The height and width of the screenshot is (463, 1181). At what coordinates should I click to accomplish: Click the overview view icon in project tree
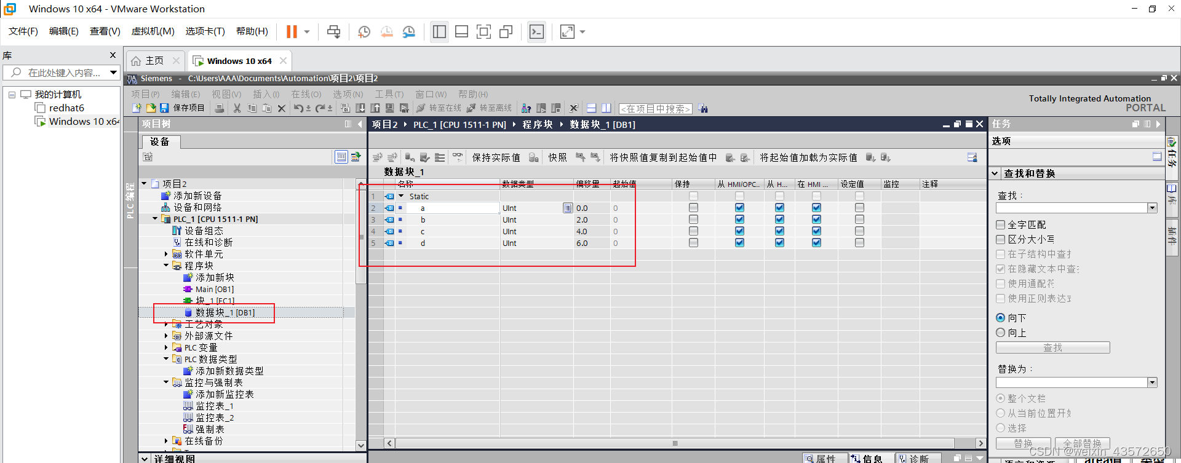click(341, 157)
